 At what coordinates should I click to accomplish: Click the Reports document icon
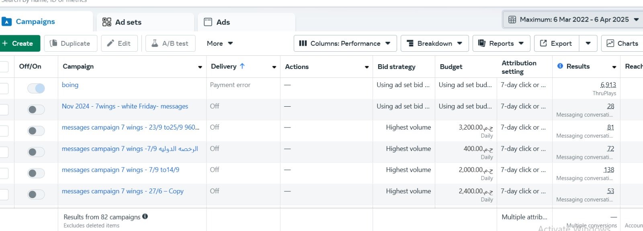point(481,43)
